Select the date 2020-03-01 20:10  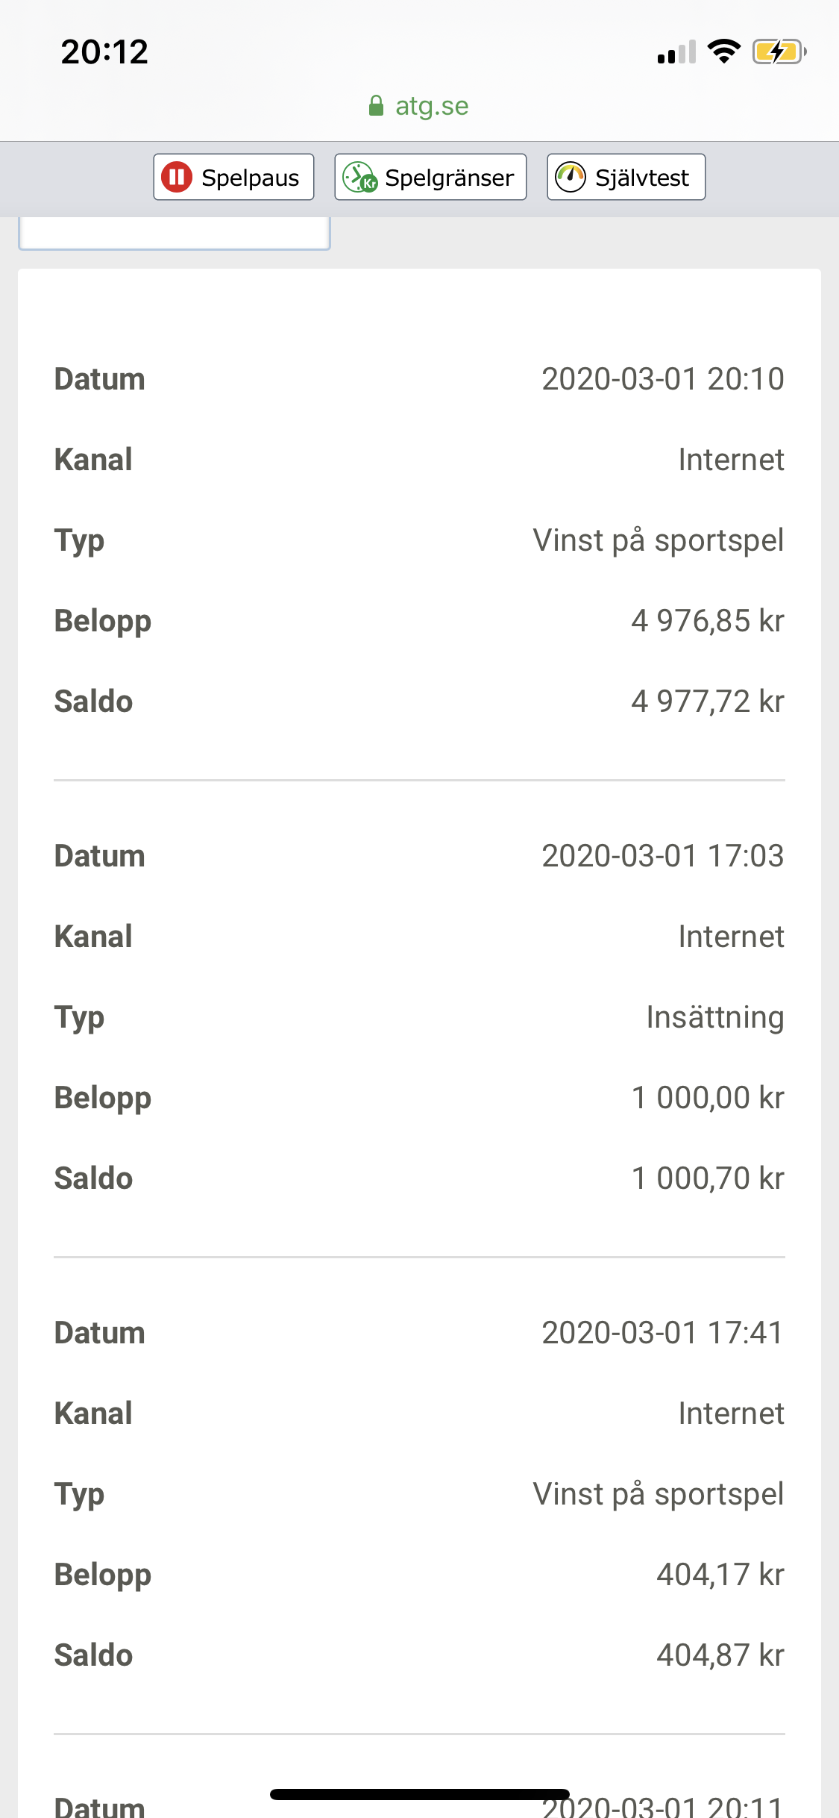pyautogui.click(x=662, y=379)
